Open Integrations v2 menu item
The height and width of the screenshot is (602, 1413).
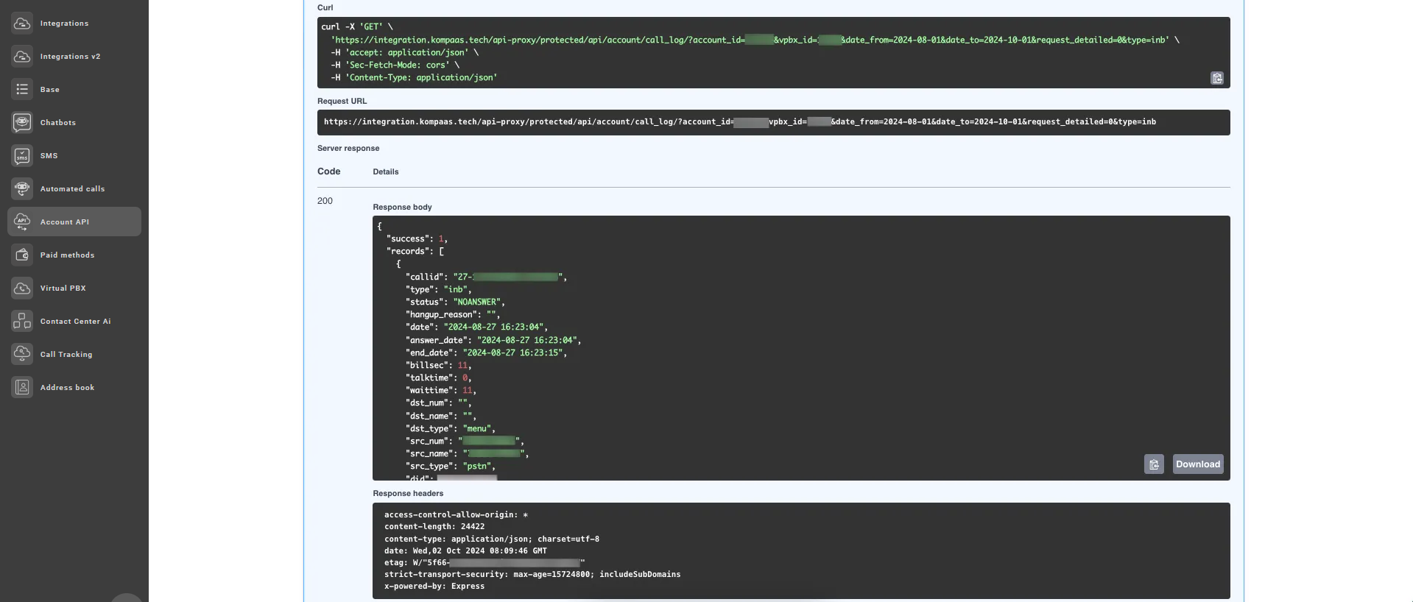pyautogui.click(x=74, y=56)
